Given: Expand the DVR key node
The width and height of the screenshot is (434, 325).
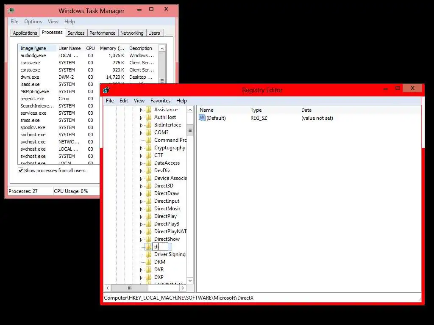Looking at the screenshot, I should pos(141,270).
